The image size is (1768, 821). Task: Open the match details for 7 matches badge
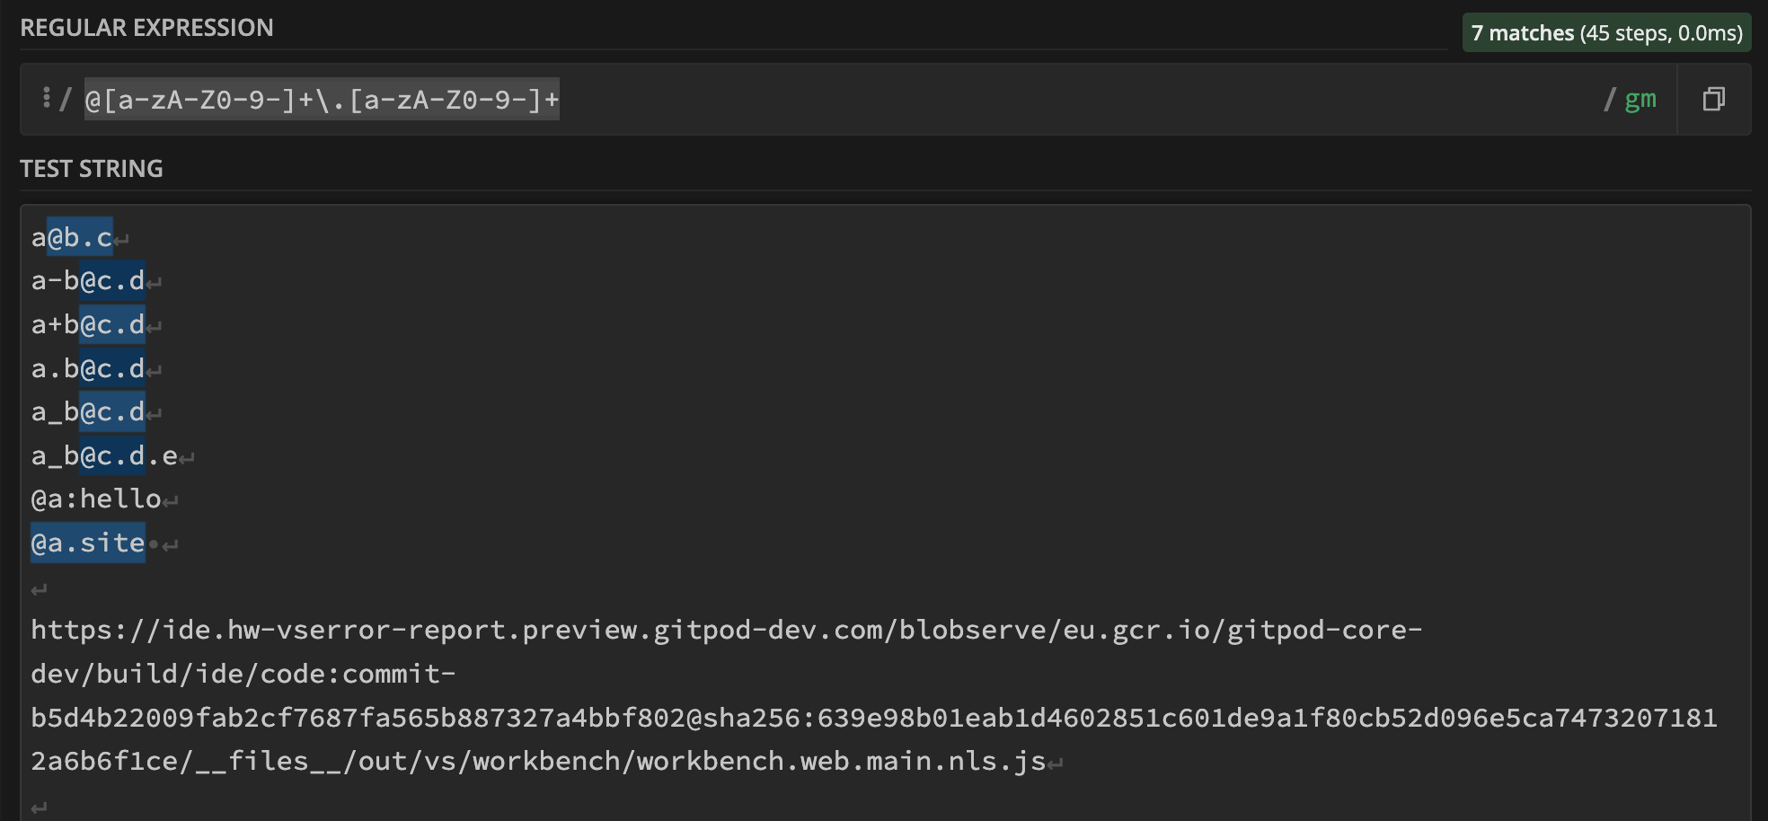[1607, 32]
